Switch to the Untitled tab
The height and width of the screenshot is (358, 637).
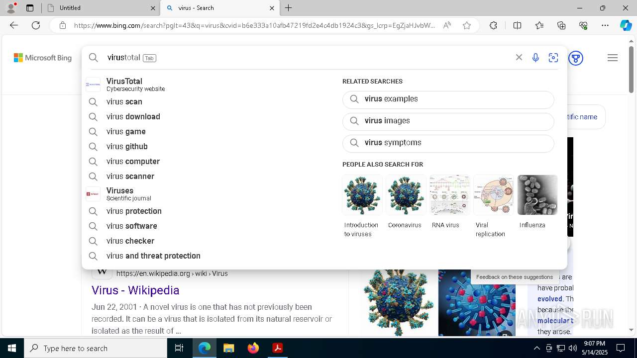(x=100, y=8)
